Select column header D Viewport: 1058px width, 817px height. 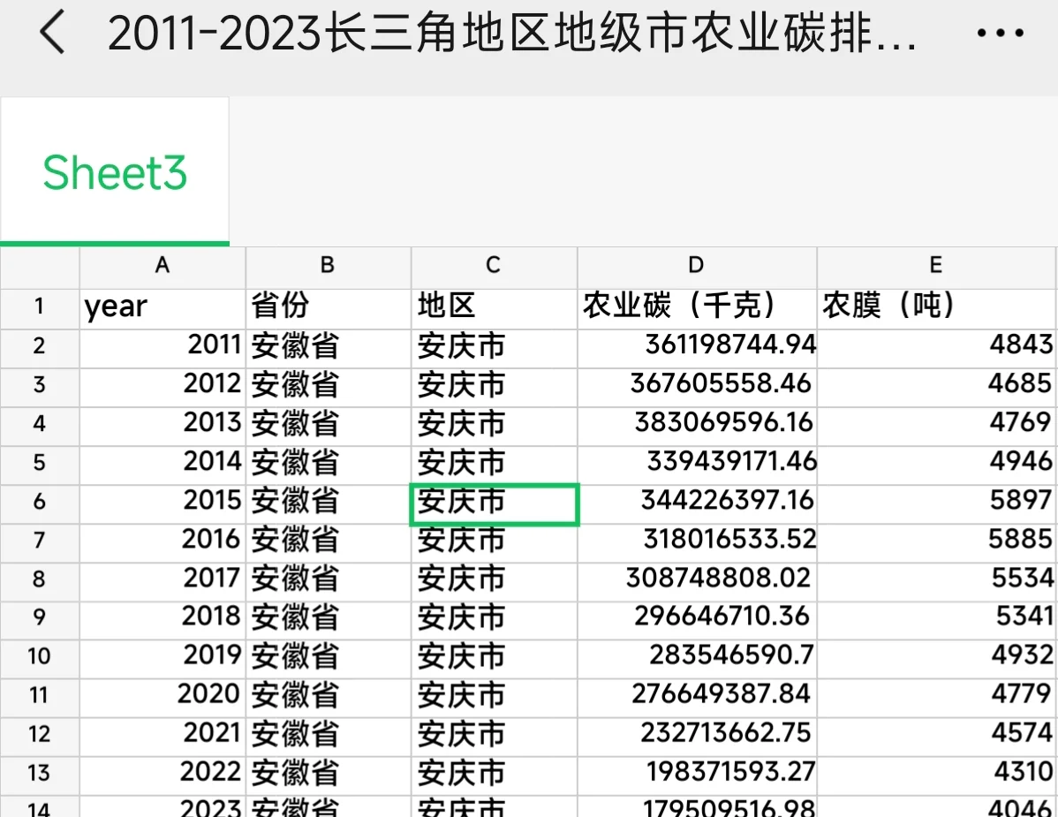pyautogui.click(x=696, y=266)
